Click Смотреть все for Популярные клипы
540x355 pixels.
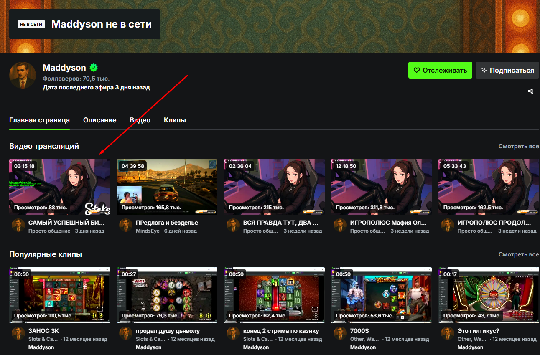[519, 254]
